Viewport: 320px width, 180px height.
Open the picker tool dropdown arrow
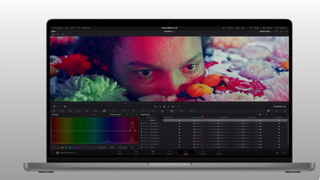click(57, 106)
